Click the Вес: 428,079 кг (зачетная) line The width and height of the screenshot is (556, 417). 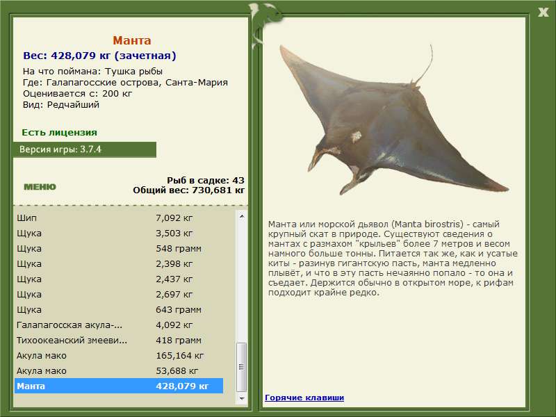point(99,56)
